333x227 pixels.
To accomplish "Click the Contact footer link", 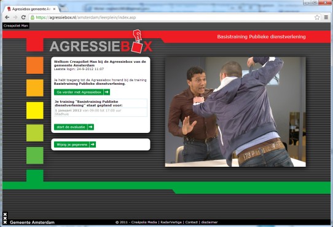I will coord(191,222).
